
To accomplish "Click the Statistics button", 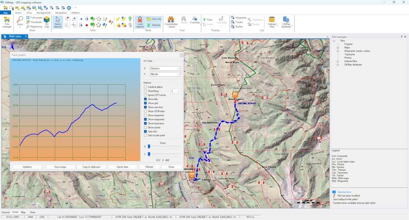I will tap(27, 167).
